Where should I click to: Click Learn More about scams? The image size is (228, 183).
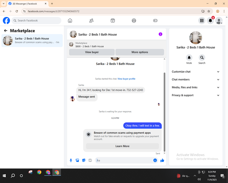(x=122, y=146)
